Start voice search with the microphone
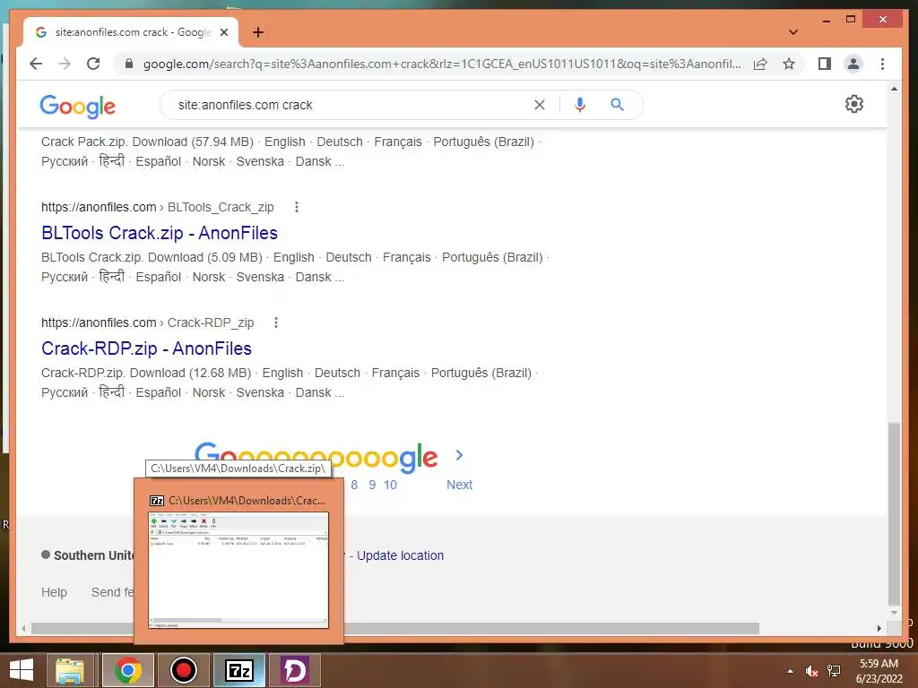918x688 pixels. tap(580, 105)
